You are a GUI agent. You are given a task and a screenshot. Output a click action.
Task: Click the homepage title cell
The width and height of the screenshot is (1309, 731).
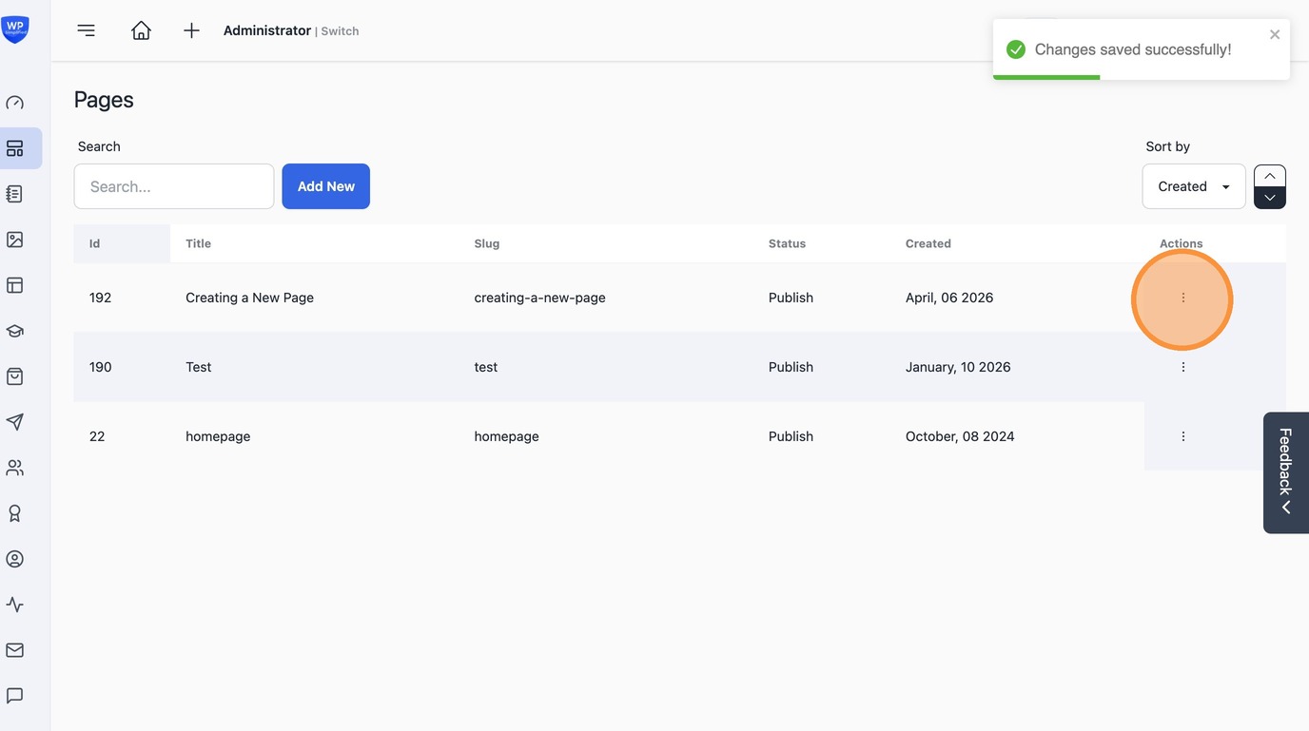(218, 436)
